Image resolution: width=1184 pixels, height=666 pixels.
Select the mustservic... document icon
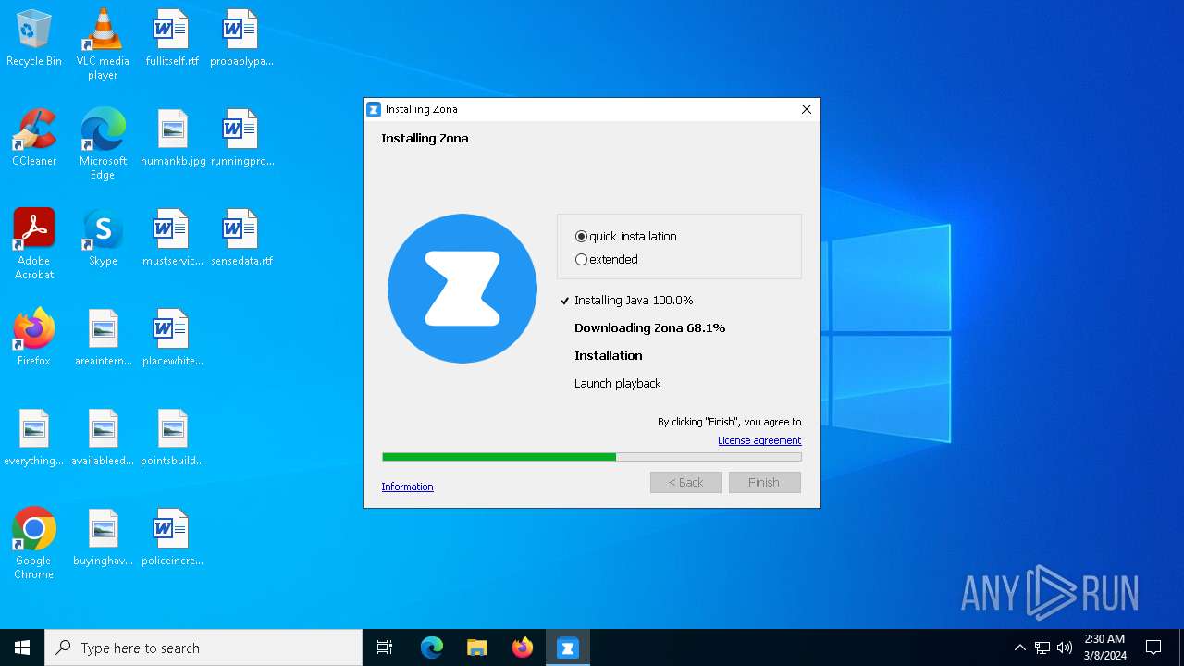(172, 239)
